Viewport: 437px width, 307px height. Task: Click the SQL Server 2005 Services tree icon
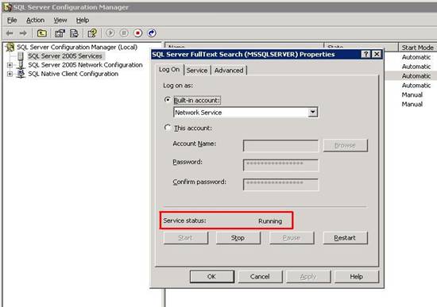[21, 56]
